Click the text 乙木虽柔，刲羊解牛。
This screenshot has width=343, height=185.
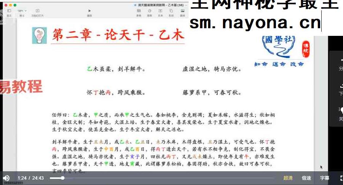(x=116, y=69)
